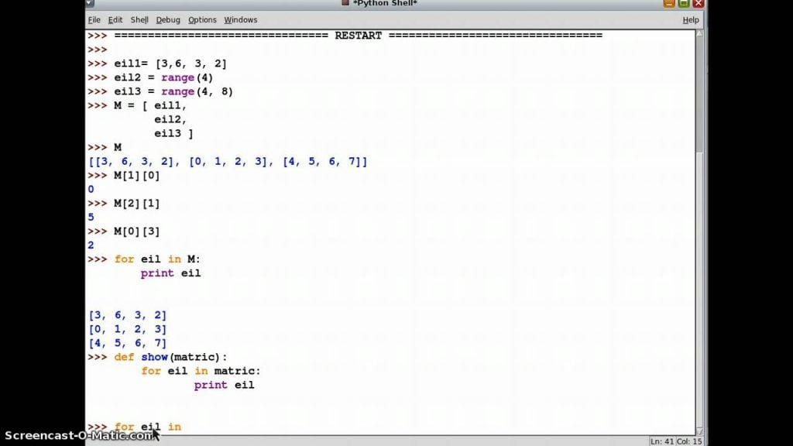Click the line 'M = [ eil1,'
Viewport: 793px width, 446px height.
(150, 105)
